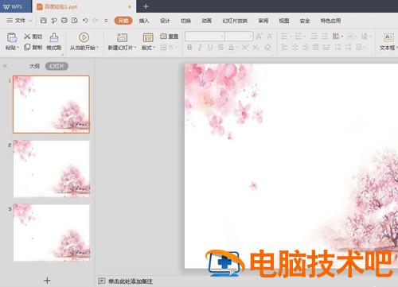Open the 幻灯片放映 slideshow tab
Image resolution: width=398 pixels, height=287 pixels.
235,21
